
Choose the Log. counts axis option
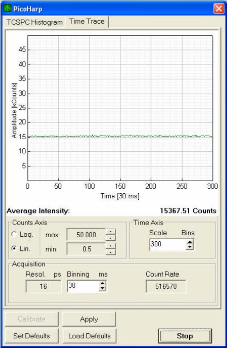14,234
